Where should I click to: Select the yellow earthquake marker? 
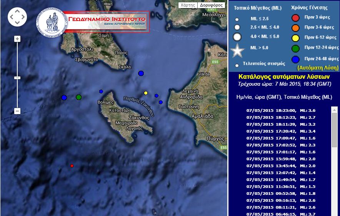(x=145, y=93)
